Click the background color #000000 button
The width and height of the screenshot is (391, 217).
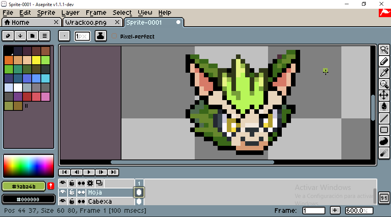[x=28, y=199]
